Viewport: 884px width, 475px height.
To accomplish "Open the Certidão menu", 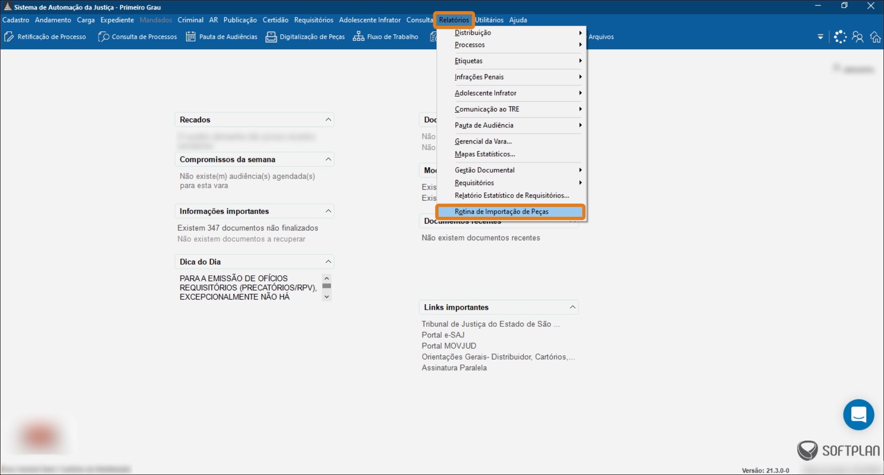I will (x=276, y=20).
